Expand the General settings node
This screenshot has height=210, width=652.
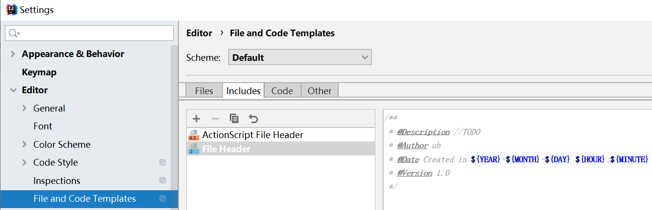point(25,109)
